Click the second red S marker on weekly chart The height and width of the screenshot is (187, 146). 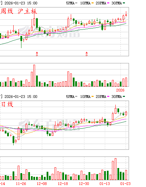86,54
